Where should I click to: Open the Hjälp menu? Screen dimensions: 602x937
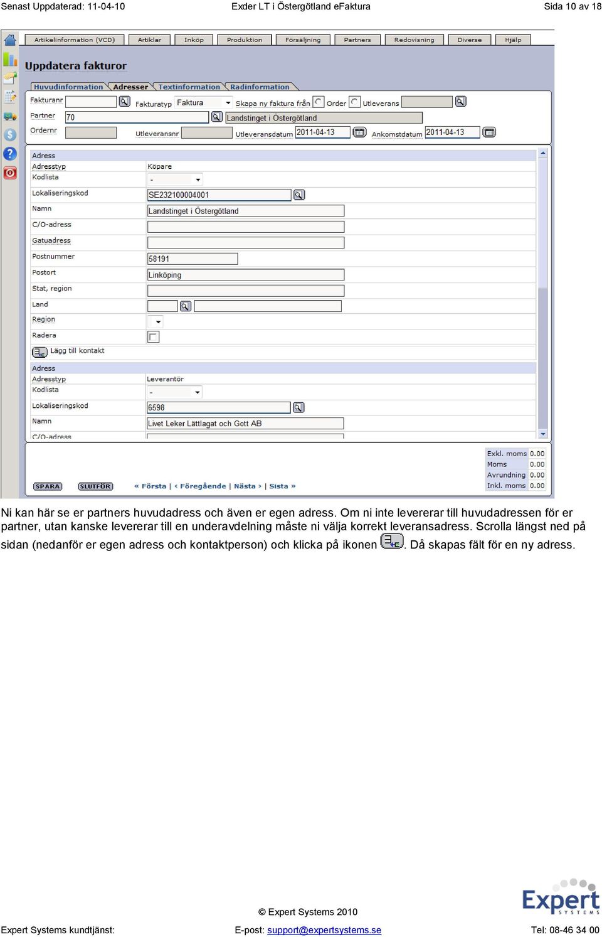coord(513,40)
